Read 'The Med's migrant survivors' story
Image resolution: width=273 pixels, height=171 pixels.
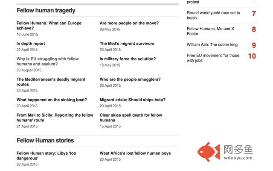(x=127, y=44)
